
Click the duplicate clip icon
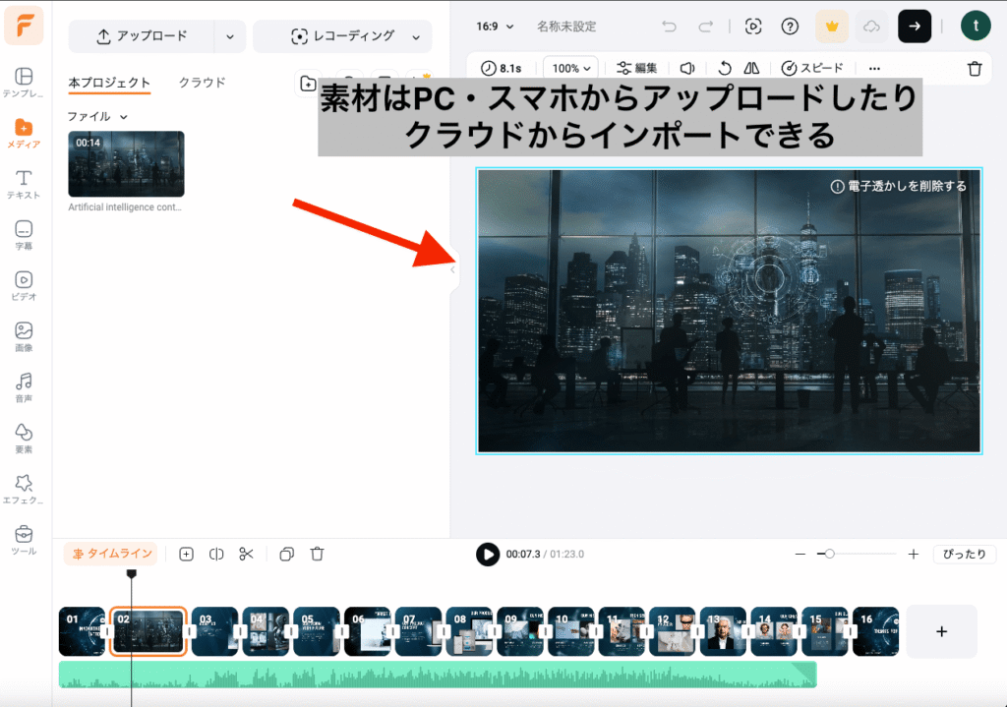(287, 555)
